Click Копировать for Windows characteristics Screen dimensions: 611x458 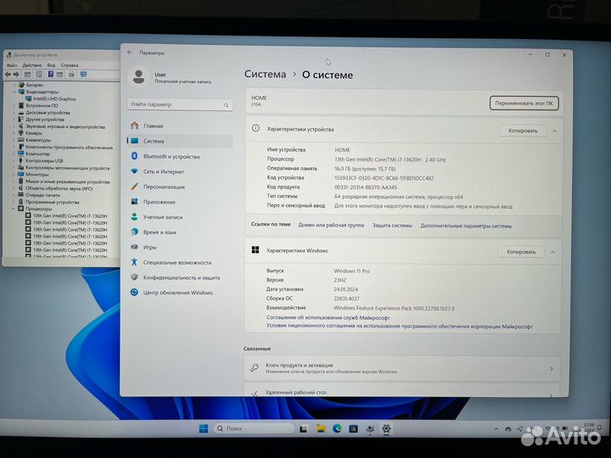tap(521, 252)
